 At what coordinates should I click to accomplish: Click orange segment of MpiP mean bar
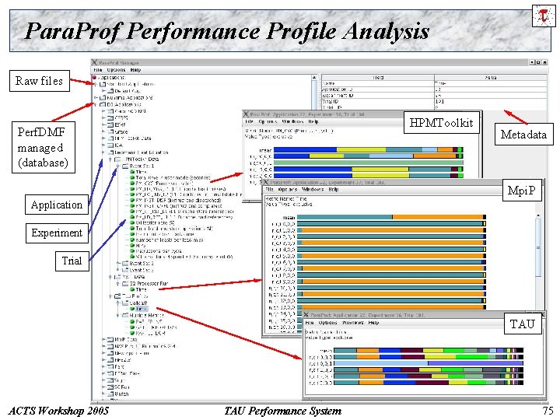pos(437,217)
